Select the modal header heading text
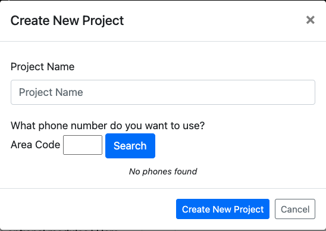 [x=67, y=21]
